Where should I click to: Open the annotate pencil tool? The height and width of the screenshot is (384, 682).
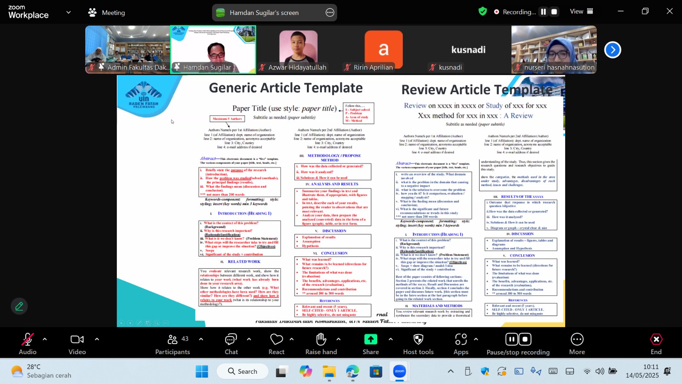(x=19, y=306)
